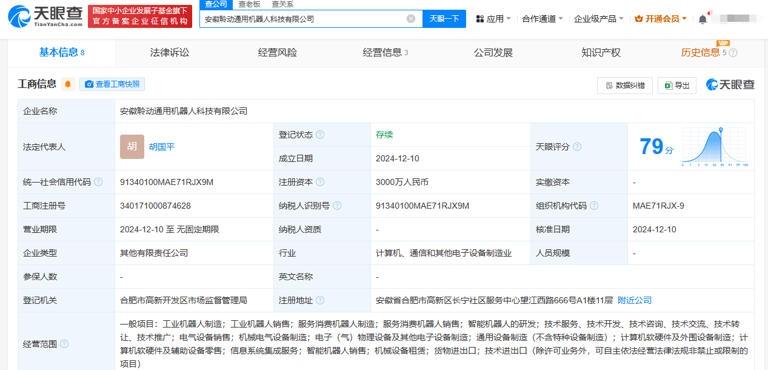Open the 企业级产品 dropdown
The width and height of the screenshot is (768, 370).
599,19
